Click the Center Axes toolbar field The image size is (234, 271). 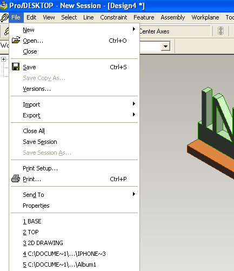pyautogui.click(x=175, y=31)
